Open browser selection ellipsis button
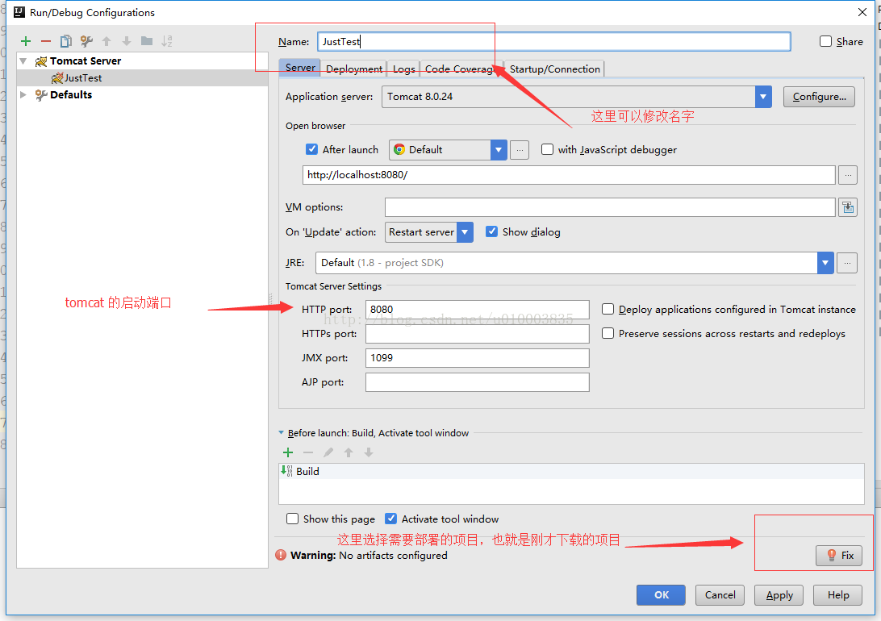 point(520,150)
